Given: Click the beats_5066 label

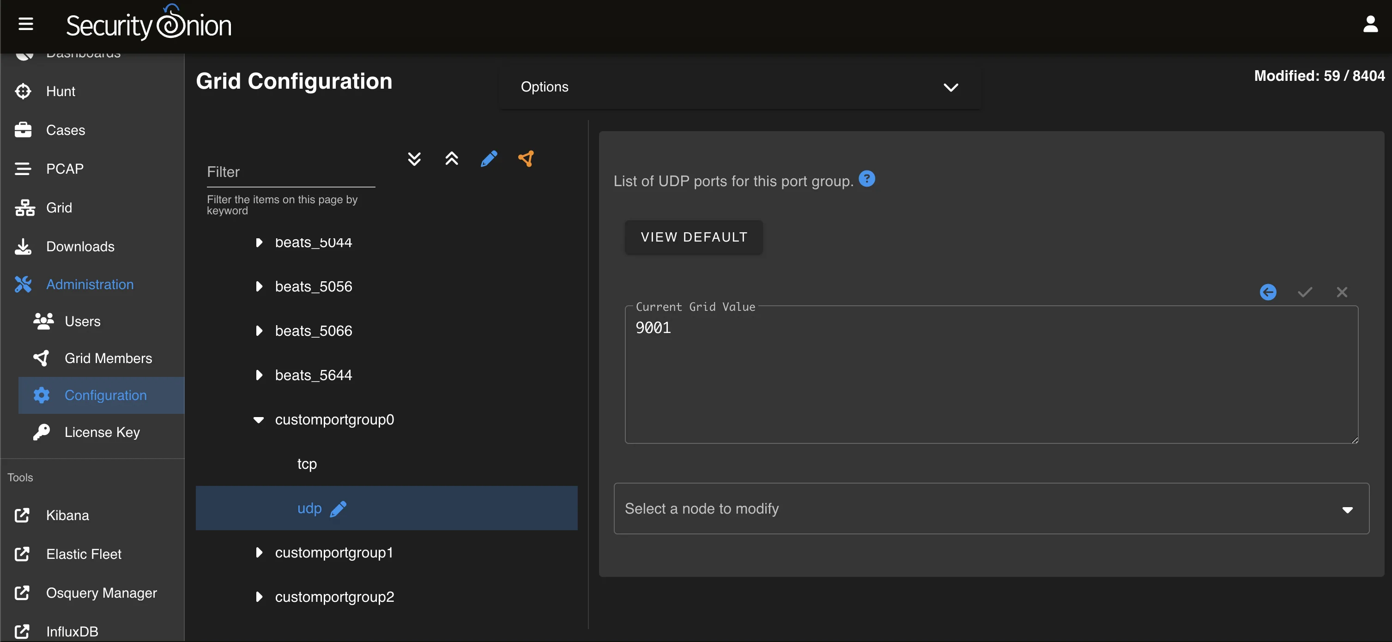Looking at the screenshot, I should pyautogui.click(x=314, y=331).
